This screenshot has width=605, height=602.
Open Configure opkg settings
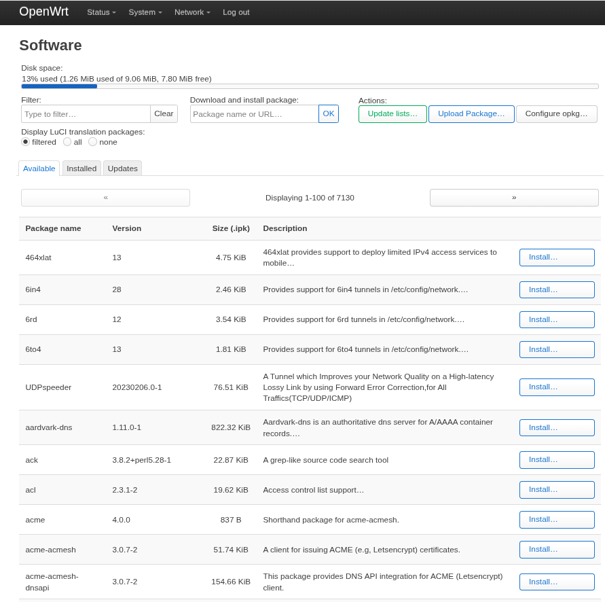[556, 114]
